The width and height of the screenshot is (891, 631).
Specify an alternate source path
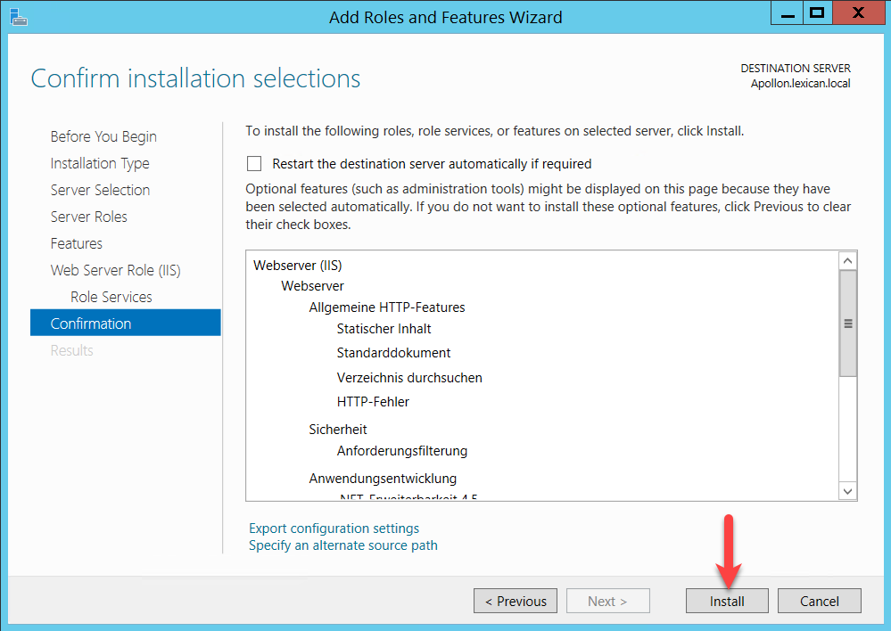[343, 545]
